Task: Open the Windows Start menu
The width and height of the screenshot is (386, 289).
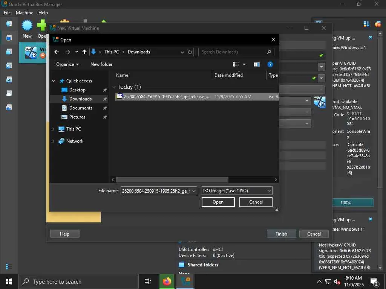Action: click(x=9, y=281)
